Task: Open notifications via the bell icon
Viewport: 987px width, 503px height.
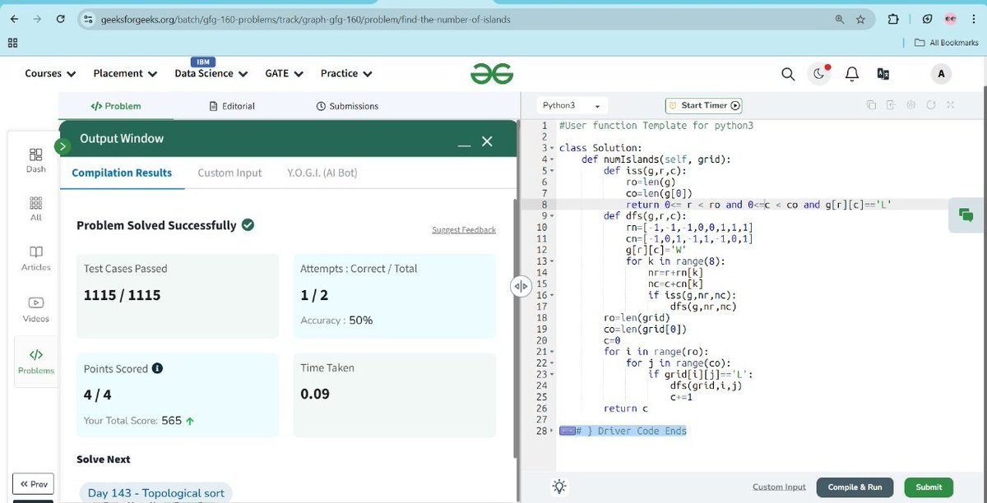Action: [852, 74]
